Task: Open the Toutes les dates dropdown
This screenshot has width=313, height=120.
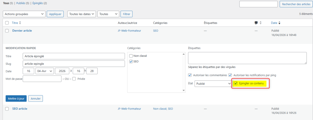Action: click(x=82, y=14)
